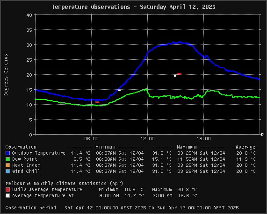This screenshot has height=214, width=267.
Task: Click the Melbourne monthly climate statistics heading
Action: [65, 183]
